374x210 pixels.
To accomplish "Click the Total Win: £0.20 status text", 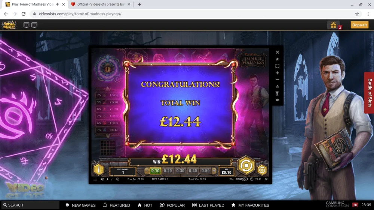I will pyautogui.click(x=197, y=179).
